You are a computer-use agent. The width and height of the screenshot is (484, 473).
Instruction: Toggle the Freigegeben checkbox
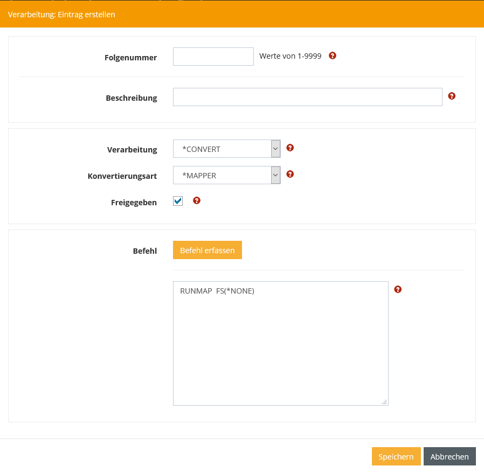pos(178,201)
